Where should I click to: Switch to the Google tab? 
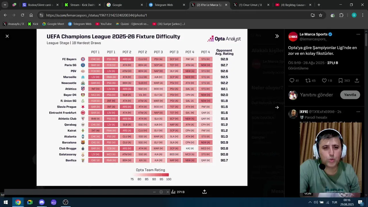[125, 5]
